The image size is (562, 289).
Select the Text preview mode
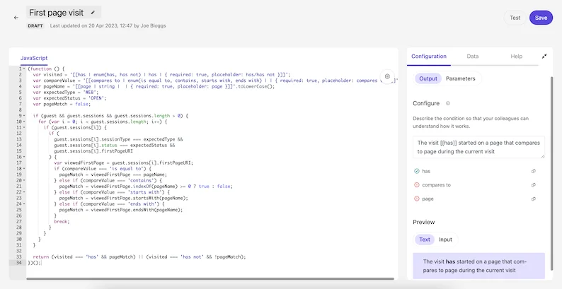coord(425,240)
